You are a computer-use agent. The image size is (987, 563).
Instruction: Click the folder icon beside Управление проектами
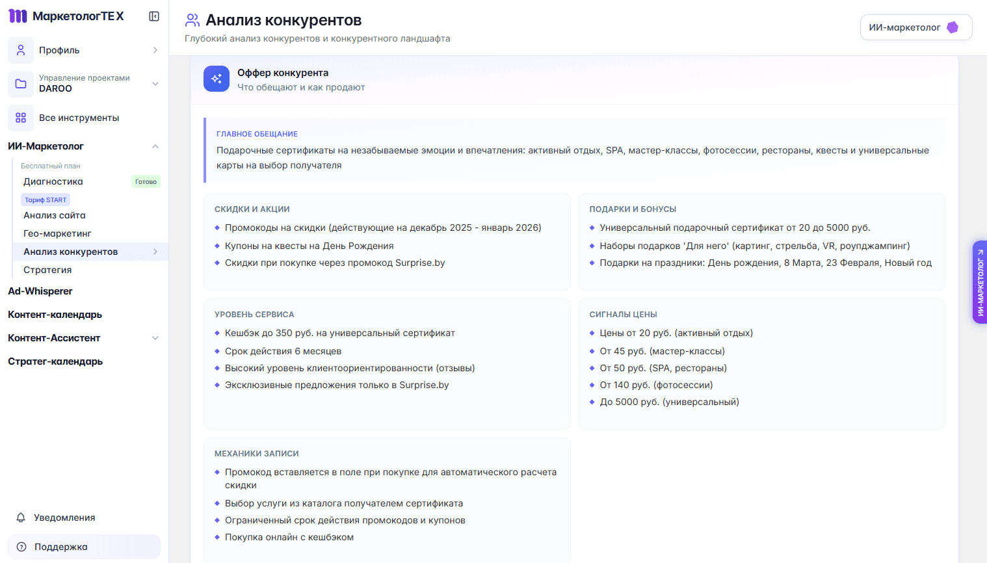pyautogui.click(x=20, y=84)
